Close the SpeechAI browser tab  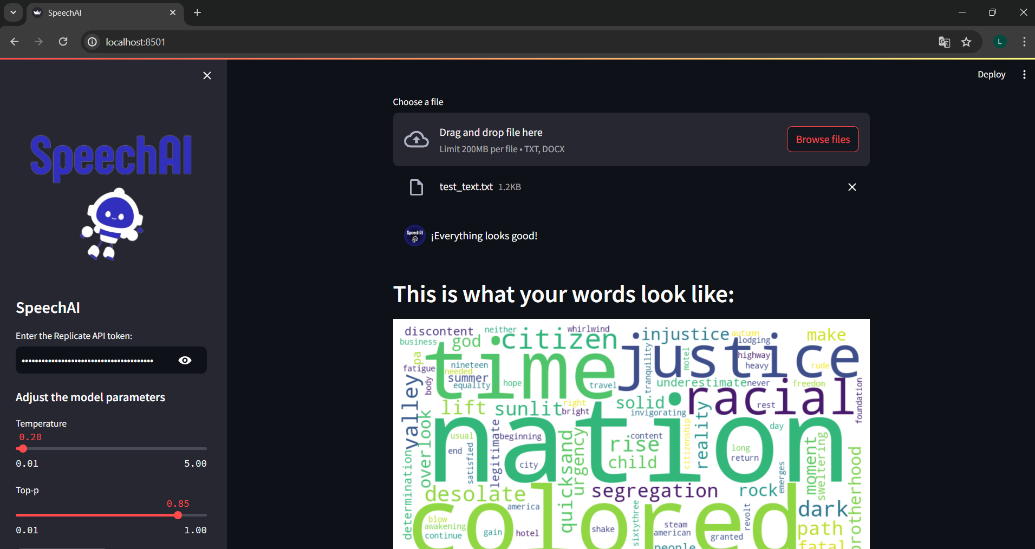173,12
